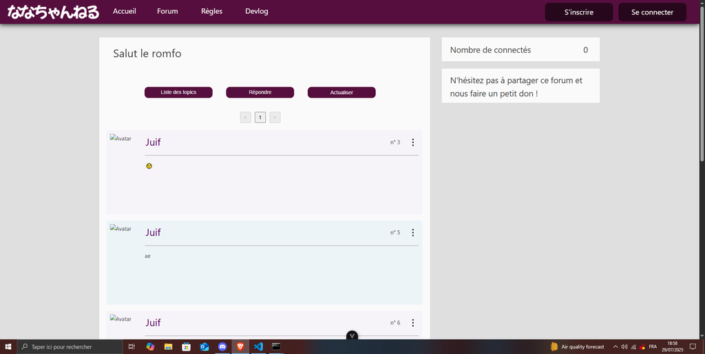The height and width of the screenshot is (354, 705).
Task: Open the three-dot menu on post n° 6
Action: point(412,322)
